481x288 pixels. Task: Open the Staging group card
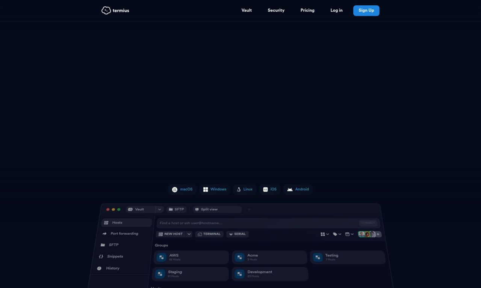point(191,274)
